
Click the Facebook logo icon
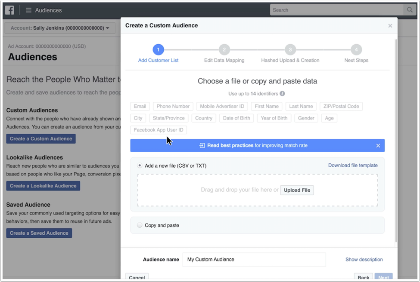[x=9, y=10]
